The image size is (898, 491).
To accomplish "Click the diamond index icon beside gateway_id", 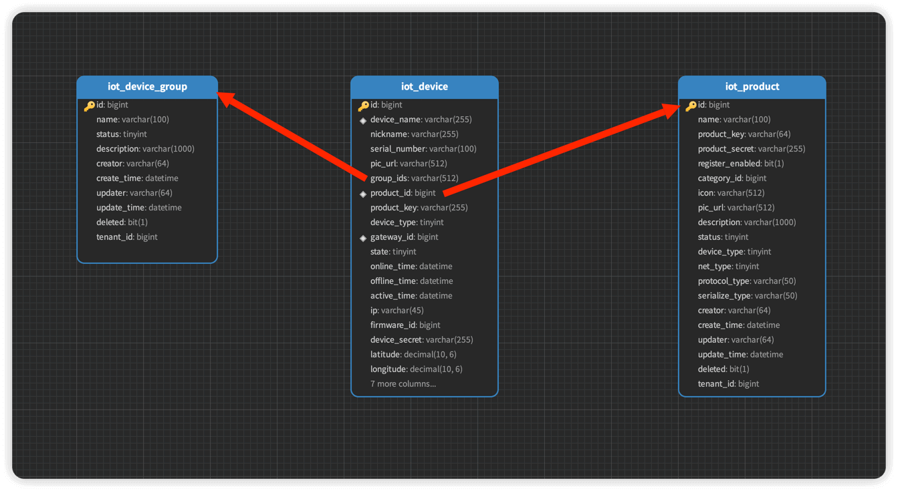I will pyautogui.click(x=363, y=238).
